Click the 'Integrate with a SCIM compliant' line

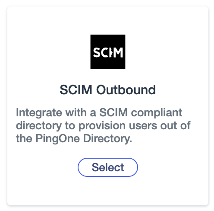(x=99, y=112)
